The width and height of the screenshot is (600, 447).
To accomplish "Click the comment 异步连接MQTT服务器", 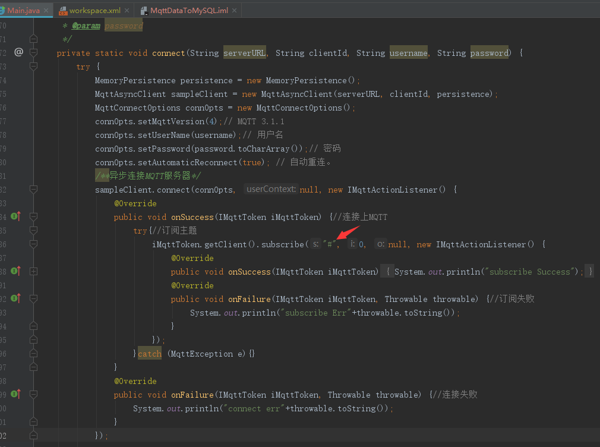I will (148, 176).
